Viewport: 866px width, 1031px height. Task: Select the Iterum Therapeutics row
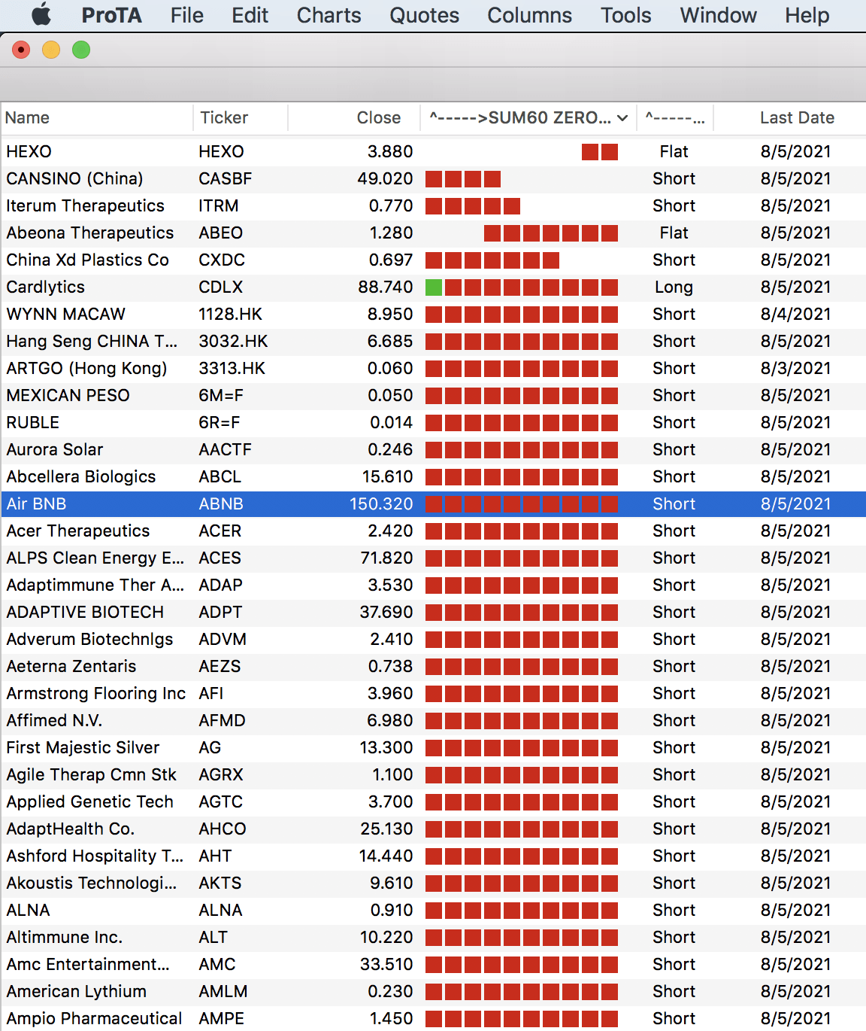pyautogui.click(x=433, y=205)
